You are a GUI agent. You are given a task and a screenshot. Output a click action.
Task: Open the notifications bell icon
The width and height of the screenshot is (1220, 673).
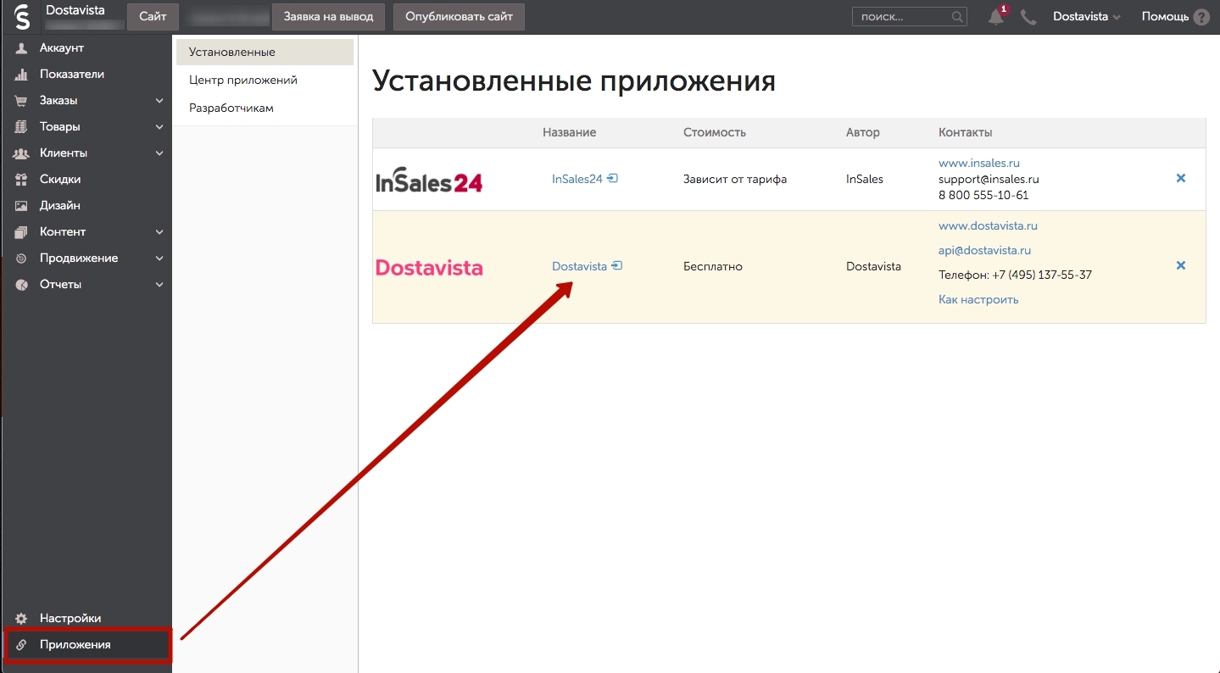[996, 17]
